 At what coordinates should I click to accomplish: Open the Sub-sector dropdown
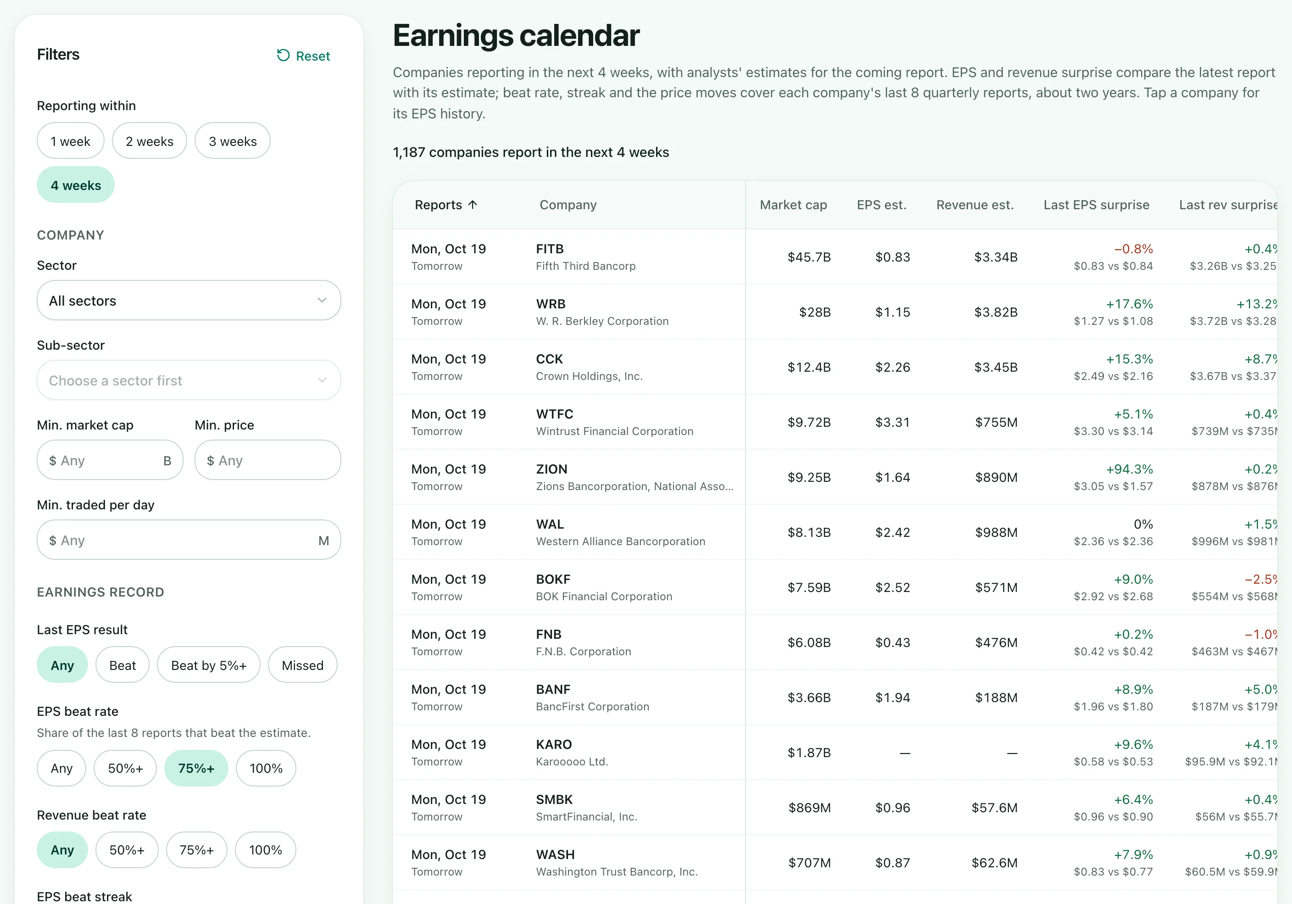pos(189,380)
